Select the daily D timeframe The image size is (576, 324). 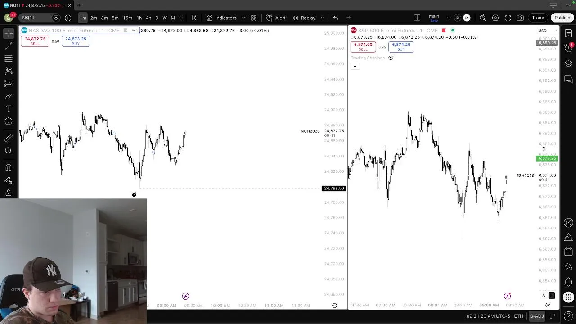pyautogui.click(x=157, y=18)
